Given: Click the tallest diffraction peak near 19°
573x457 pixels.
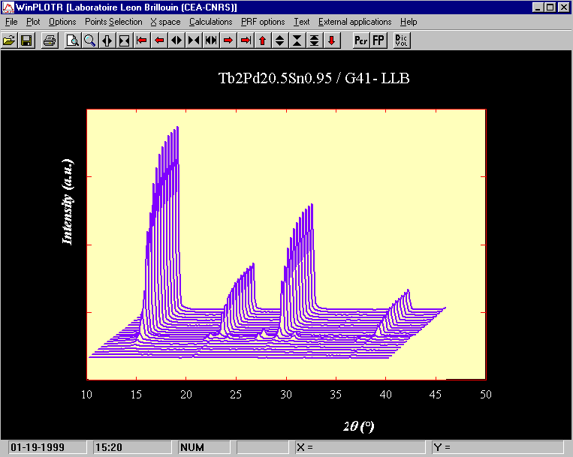Looking at the screenshot, I should (177, 128).
